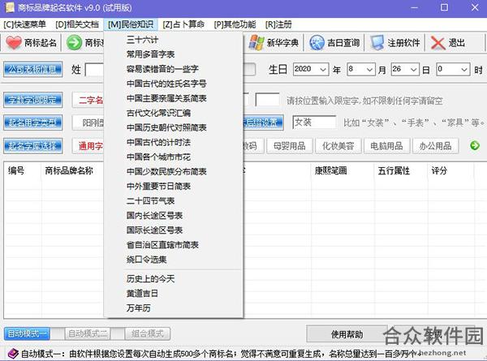The width and height of the screenshot is (487, 361).
Task: Click the green arrow toolbar icon
Action: [x=74, y=42]
